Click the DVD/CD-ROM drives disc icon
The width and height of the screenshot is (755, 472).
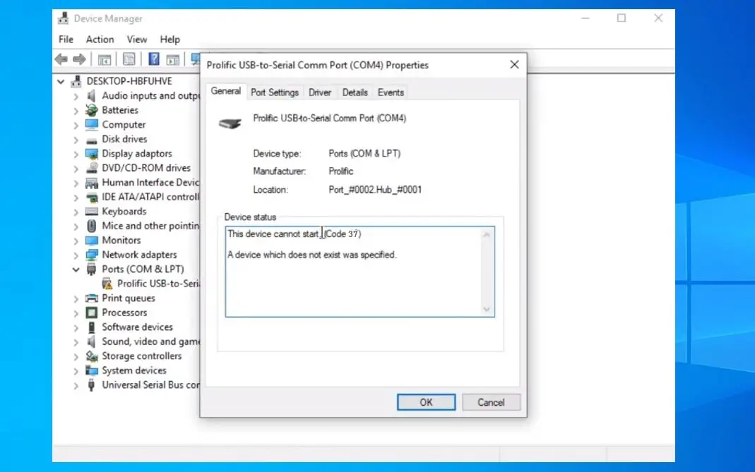(x=91, y=168)
